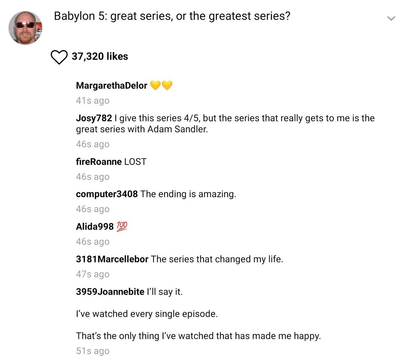Open Josy782's profile

point(94,118)
